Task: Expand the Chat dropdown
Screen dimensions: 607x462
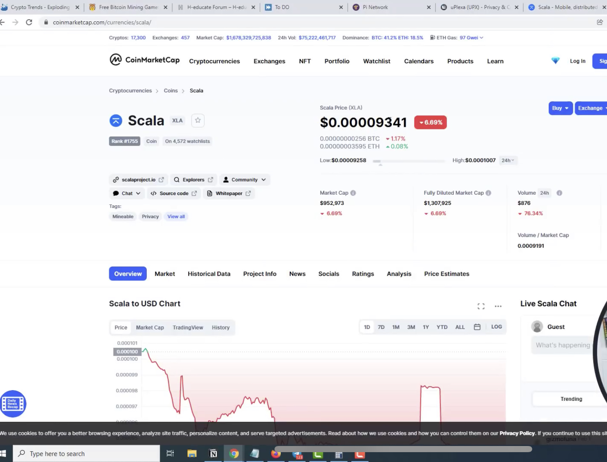Action: tap(127, 193)
